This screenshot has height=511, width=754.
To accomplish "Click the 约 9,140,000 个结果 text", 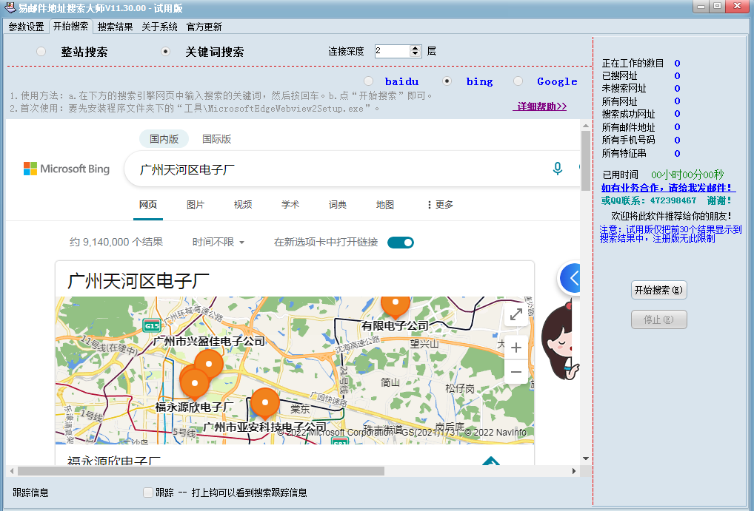I will click(116, 242).
